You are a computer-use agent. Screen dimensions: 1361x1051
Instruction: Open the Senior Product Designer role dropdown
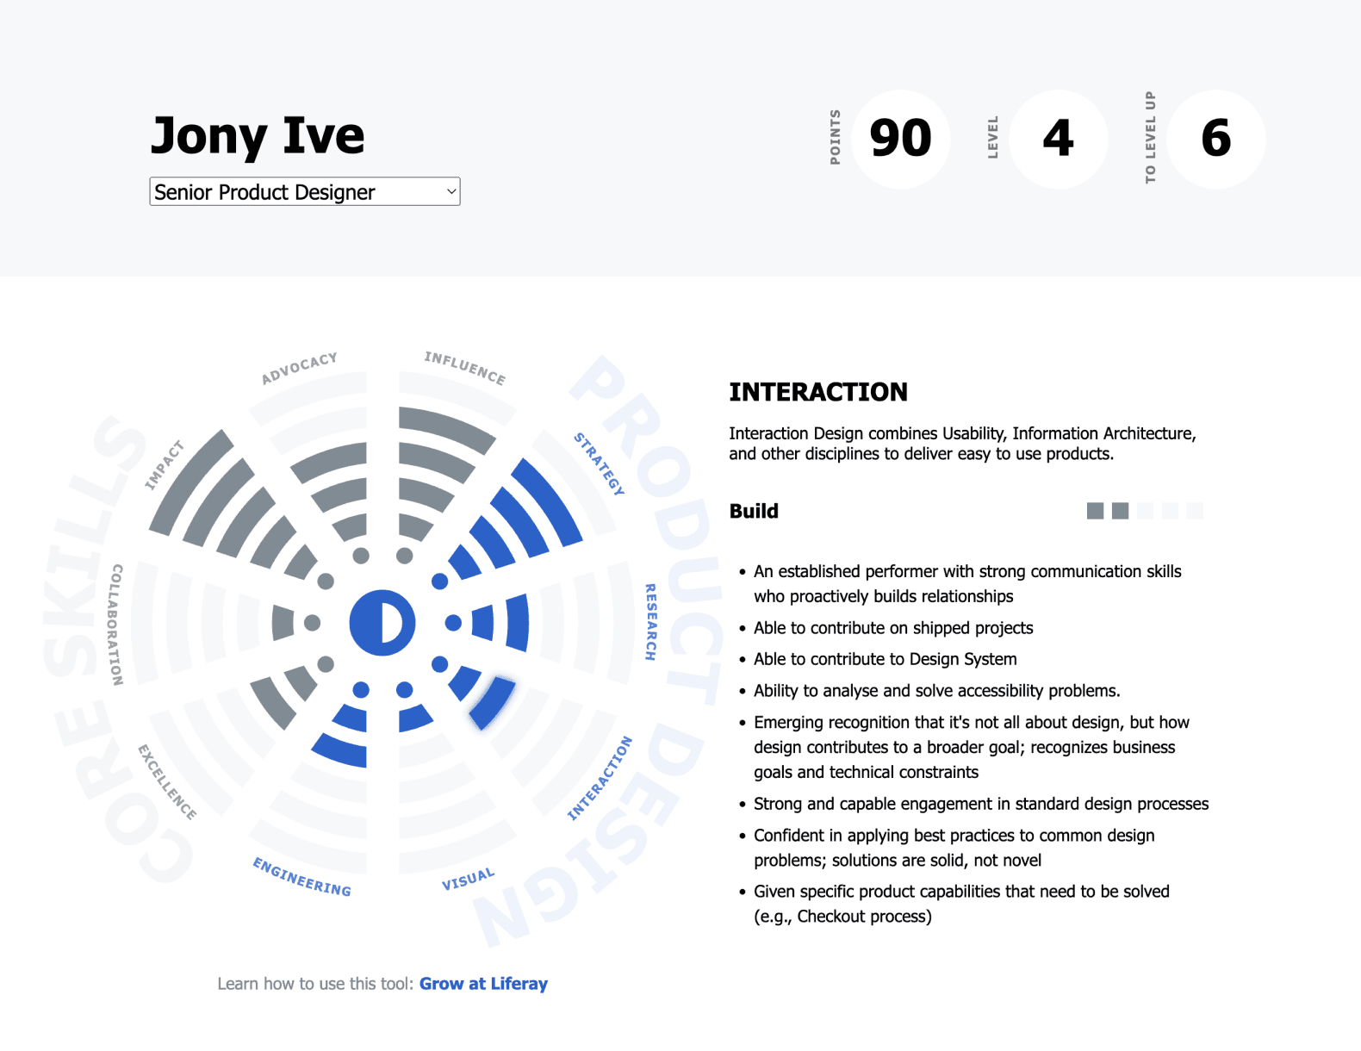(x=305, y=191)
